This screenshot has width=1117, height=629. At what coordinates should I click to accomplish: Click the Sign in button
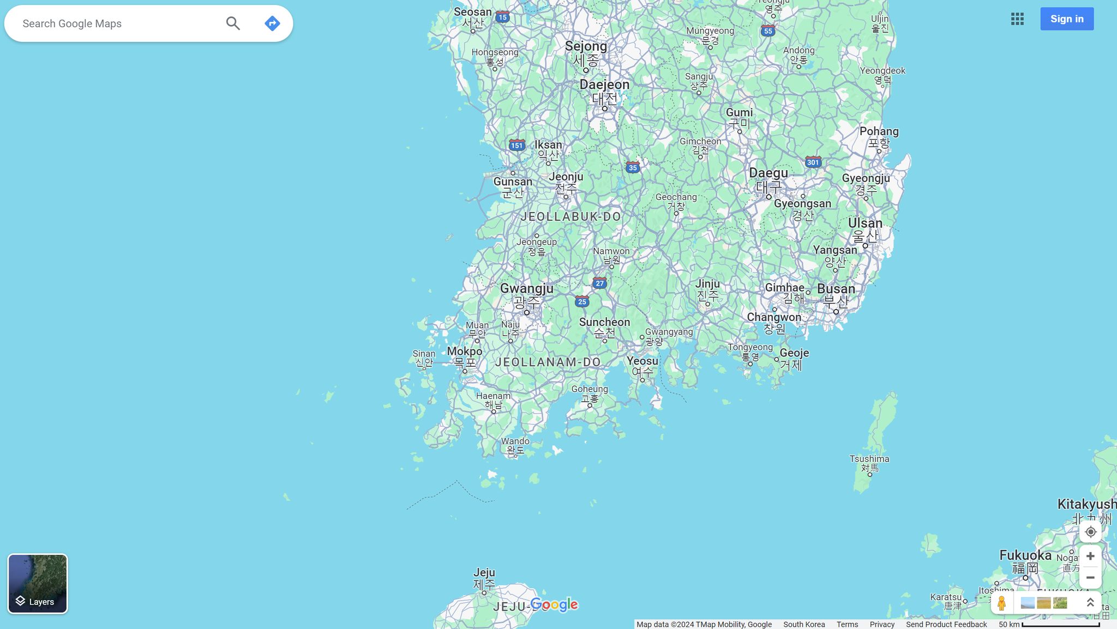tap(1066, 19)
